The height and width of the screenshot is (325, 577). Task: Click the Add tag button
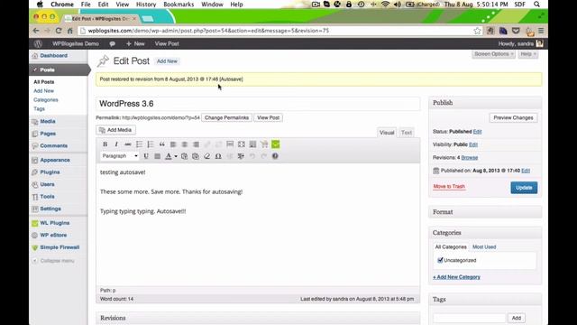[x=517, y=318]
